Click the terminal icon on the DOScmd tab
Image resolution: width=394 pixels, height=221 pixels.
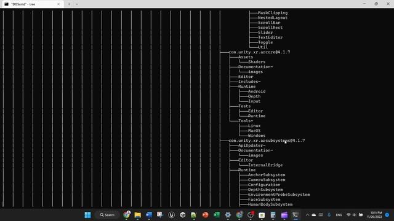click(7, 4)
